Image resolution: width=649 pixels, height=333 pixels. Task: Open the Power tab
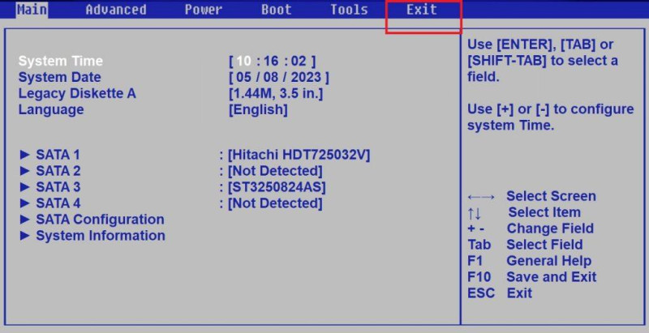204,10
